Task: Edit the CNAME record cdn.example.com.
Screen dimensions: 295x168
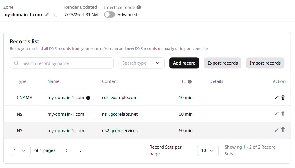Action: tap(276, 98)
